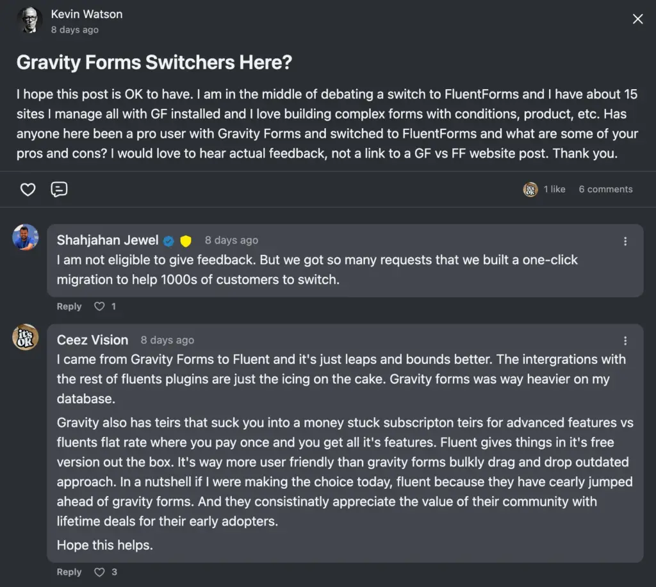Like Ceez Vision's comment heart

point(99,572)
